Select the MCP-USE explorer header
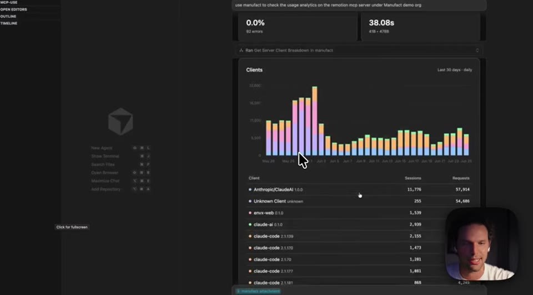 [x=9, y=2]
